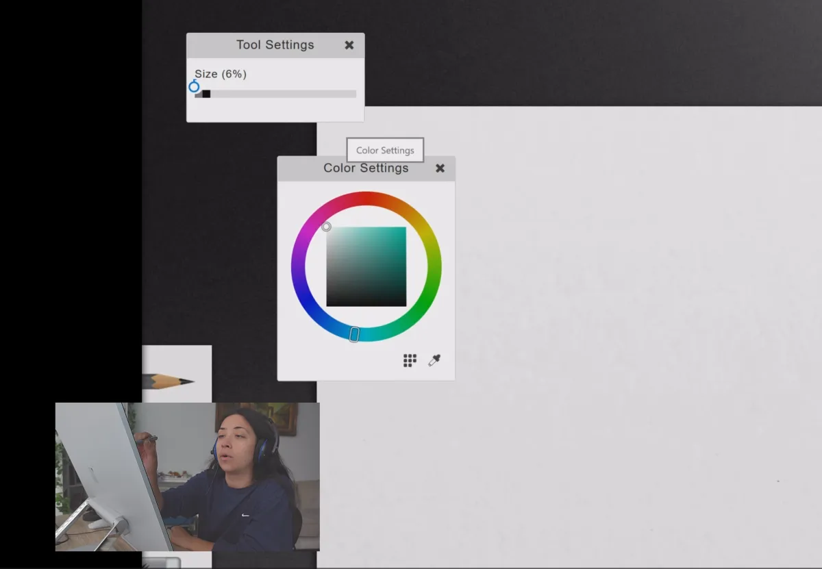Image resolution: width=822 pixels, height=569 pixels.
Task: Close the Tool Settings panel
Action: [x=349, y=45]
